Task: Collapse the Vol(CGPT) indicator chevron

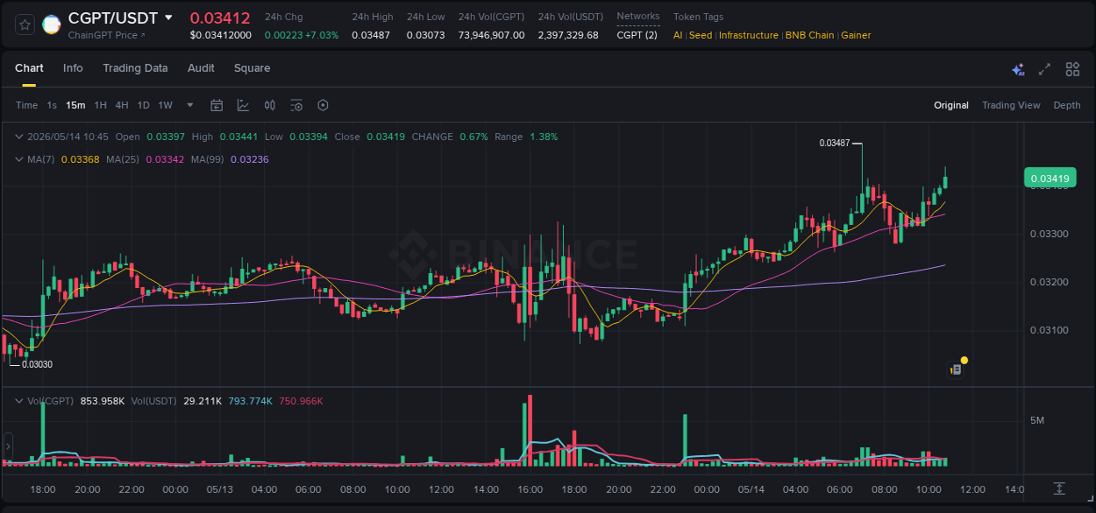Action: click(x=18, y=401)
